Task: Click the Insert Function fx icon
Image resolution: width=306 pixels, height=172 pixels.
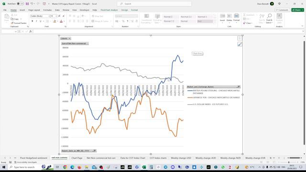Action: [31, 32]
